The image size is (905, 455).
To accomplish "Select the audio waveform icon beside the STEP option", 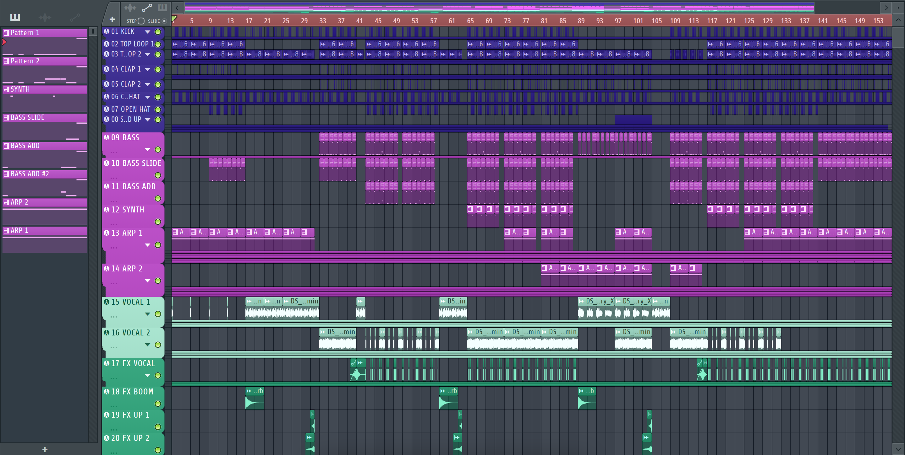I will pos(130,7).
